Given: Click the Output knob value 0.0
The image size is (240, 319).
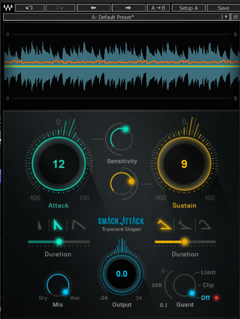Looking at the screenshot, I should [122, 274].
